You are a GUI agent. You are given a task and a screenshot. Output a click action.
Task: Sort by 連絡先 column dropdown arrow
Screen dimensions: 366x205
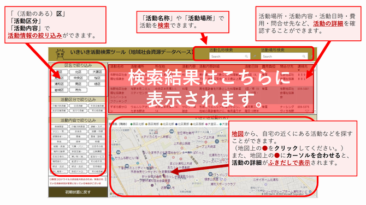pos(299,70)
